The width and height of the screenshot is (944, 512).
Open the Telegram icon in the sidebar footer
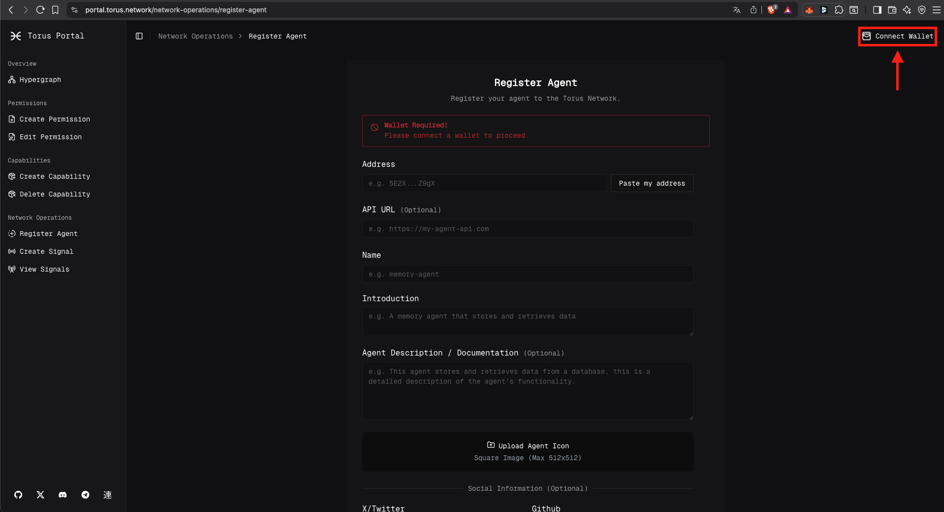tap(85, 495)
